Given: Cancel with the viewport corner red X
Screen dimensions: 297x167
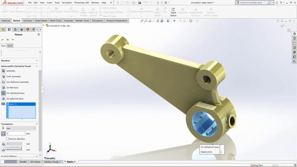Looking at the screenshot, I should (289, 30).
